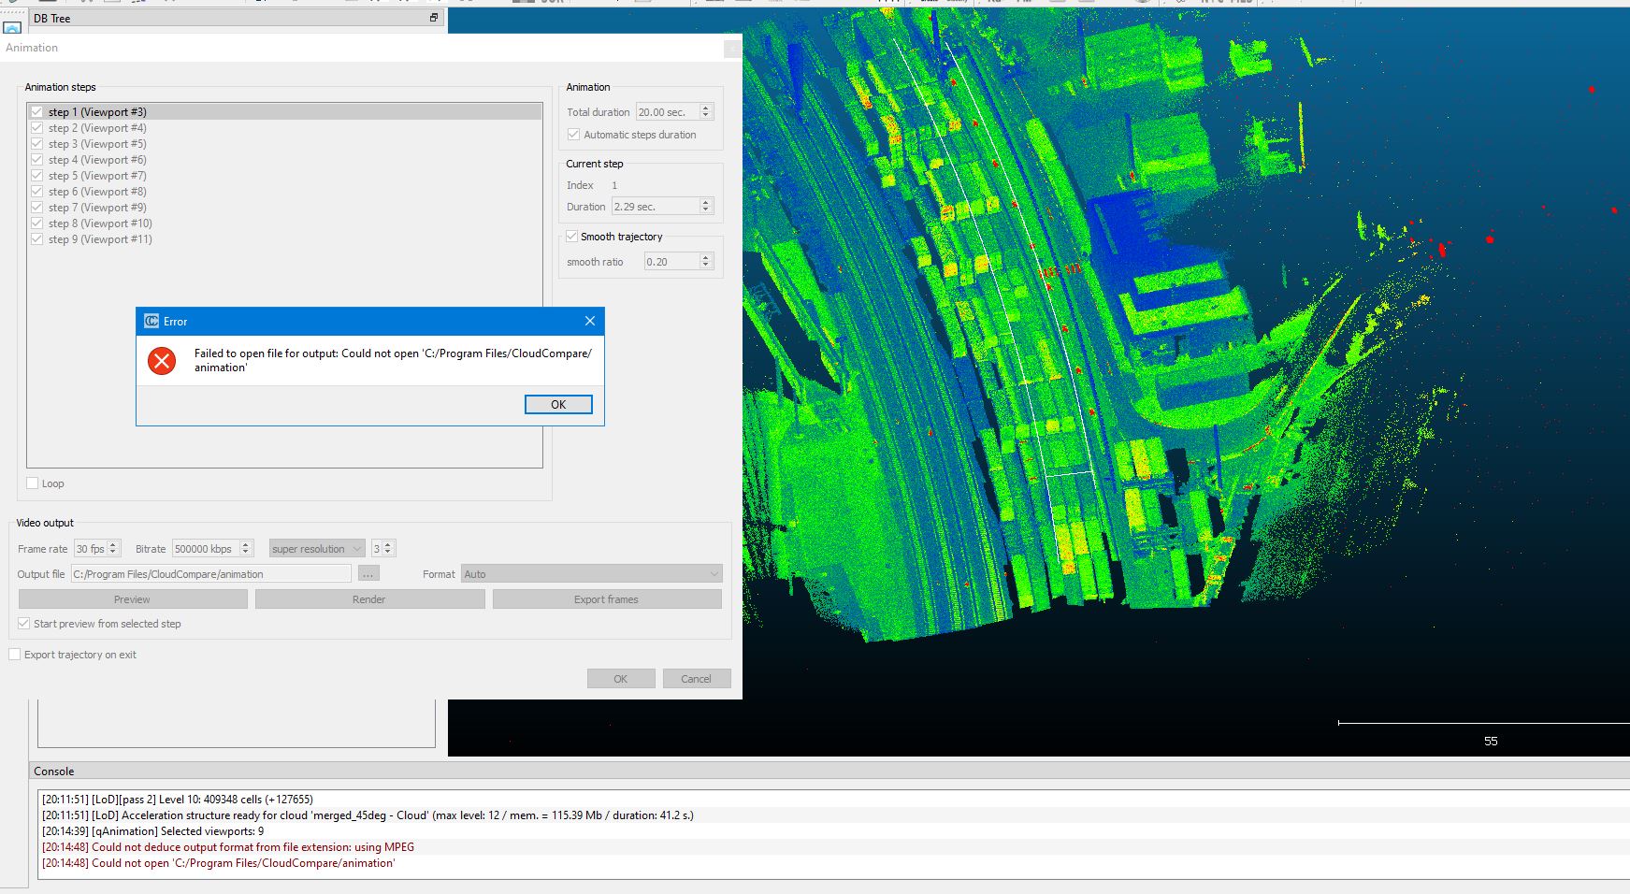Check Export trajectory on exit
Viewport: 1630px width, 894px height.
pos(15,655)
